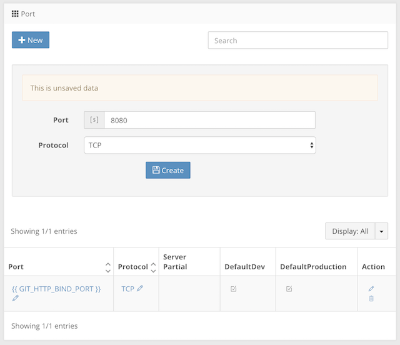Click the edit pencil in Action column
Image resolution: width=400 pixels, height=345 pixels.
[x=371, y=289]
